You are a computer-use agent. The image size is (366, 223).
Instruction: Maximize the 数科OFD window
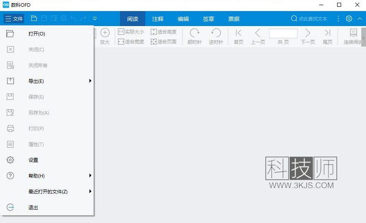click(339, 5)
